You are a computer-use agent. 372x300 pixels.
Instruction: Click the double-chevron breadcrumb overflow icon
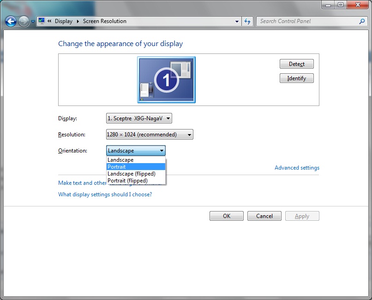(x=49, y=21)
